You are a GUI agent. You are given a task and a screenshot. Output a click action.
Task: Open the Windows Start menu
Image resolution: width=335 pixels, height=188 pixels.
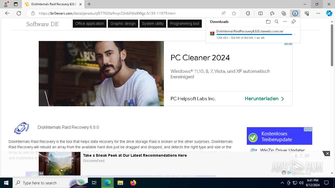coord(6,183)
